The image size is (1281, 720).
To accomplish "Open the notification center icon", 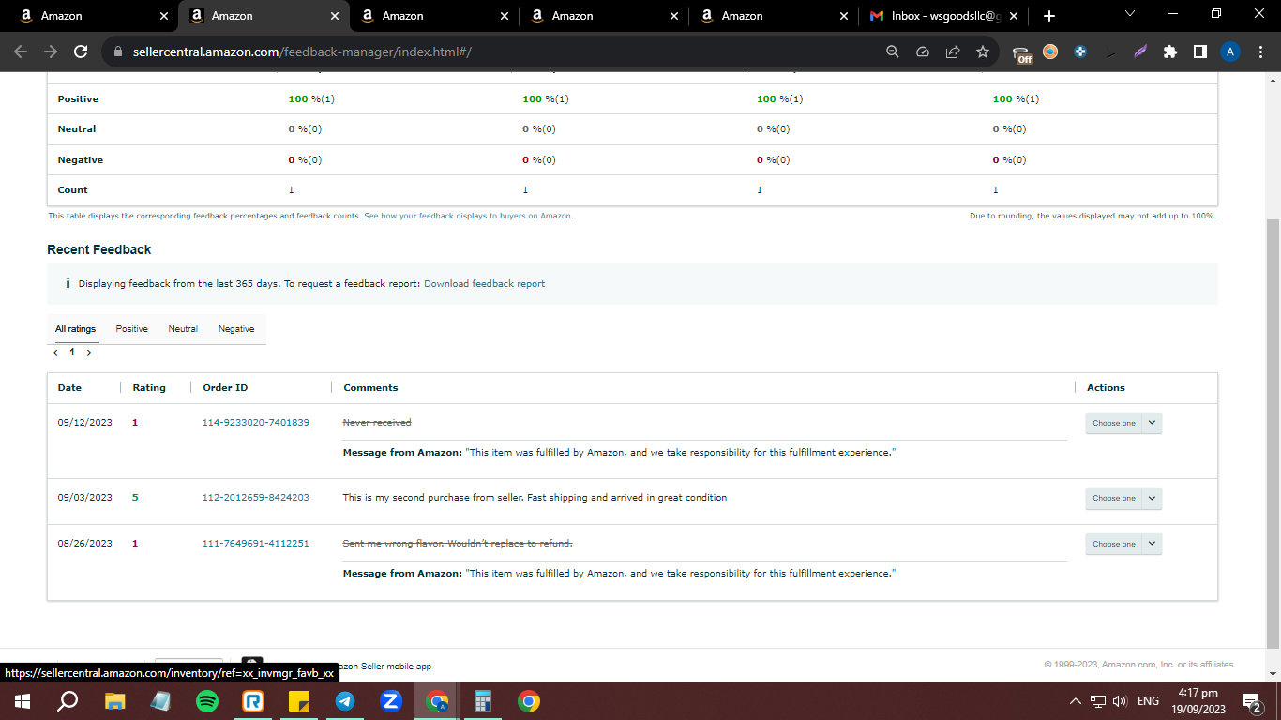I will click(x=1251, y=701).
